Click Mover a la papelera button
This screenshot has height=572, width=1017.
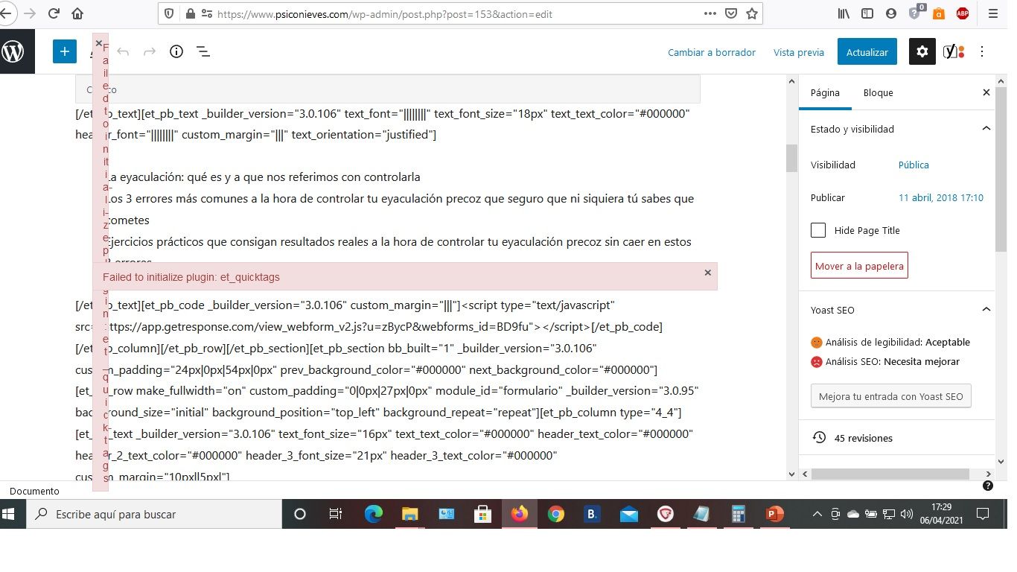click(x=859, y=266)
